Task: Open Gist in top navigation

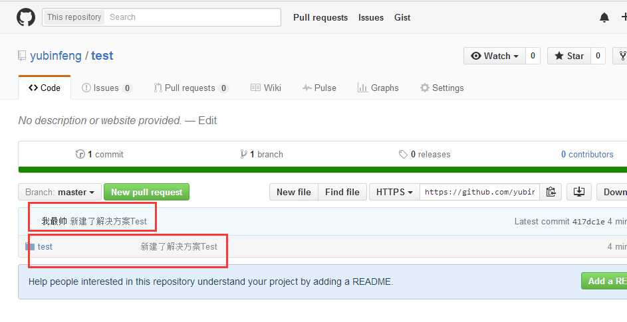Action: click(402, 17)
